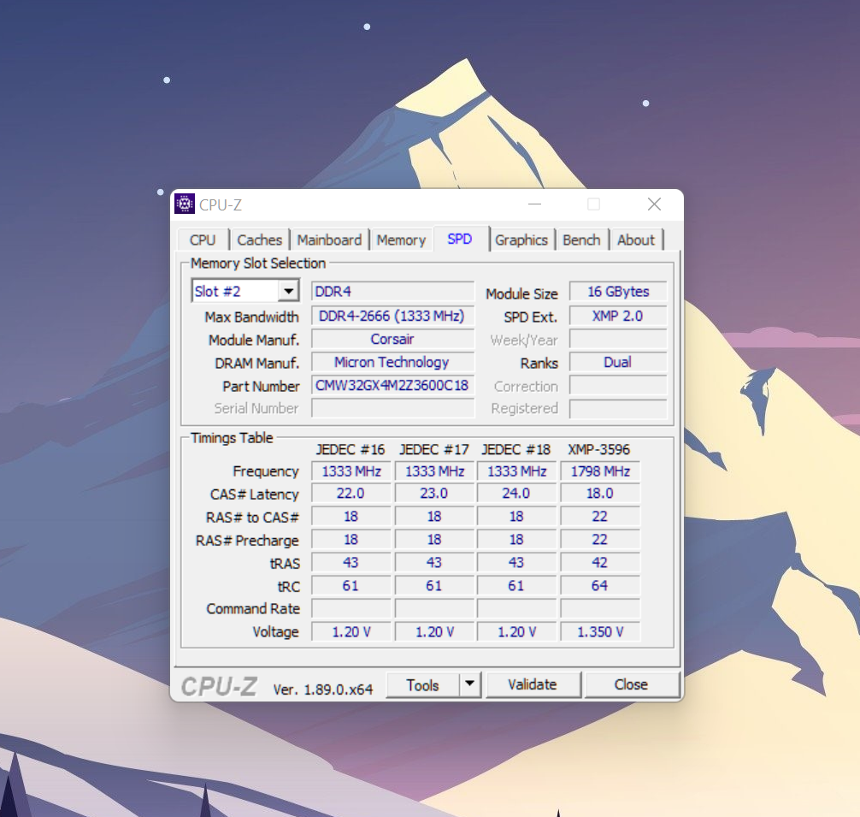The image size is (860, 817).
Task: Click the Command Rate label
Action: 253,608
